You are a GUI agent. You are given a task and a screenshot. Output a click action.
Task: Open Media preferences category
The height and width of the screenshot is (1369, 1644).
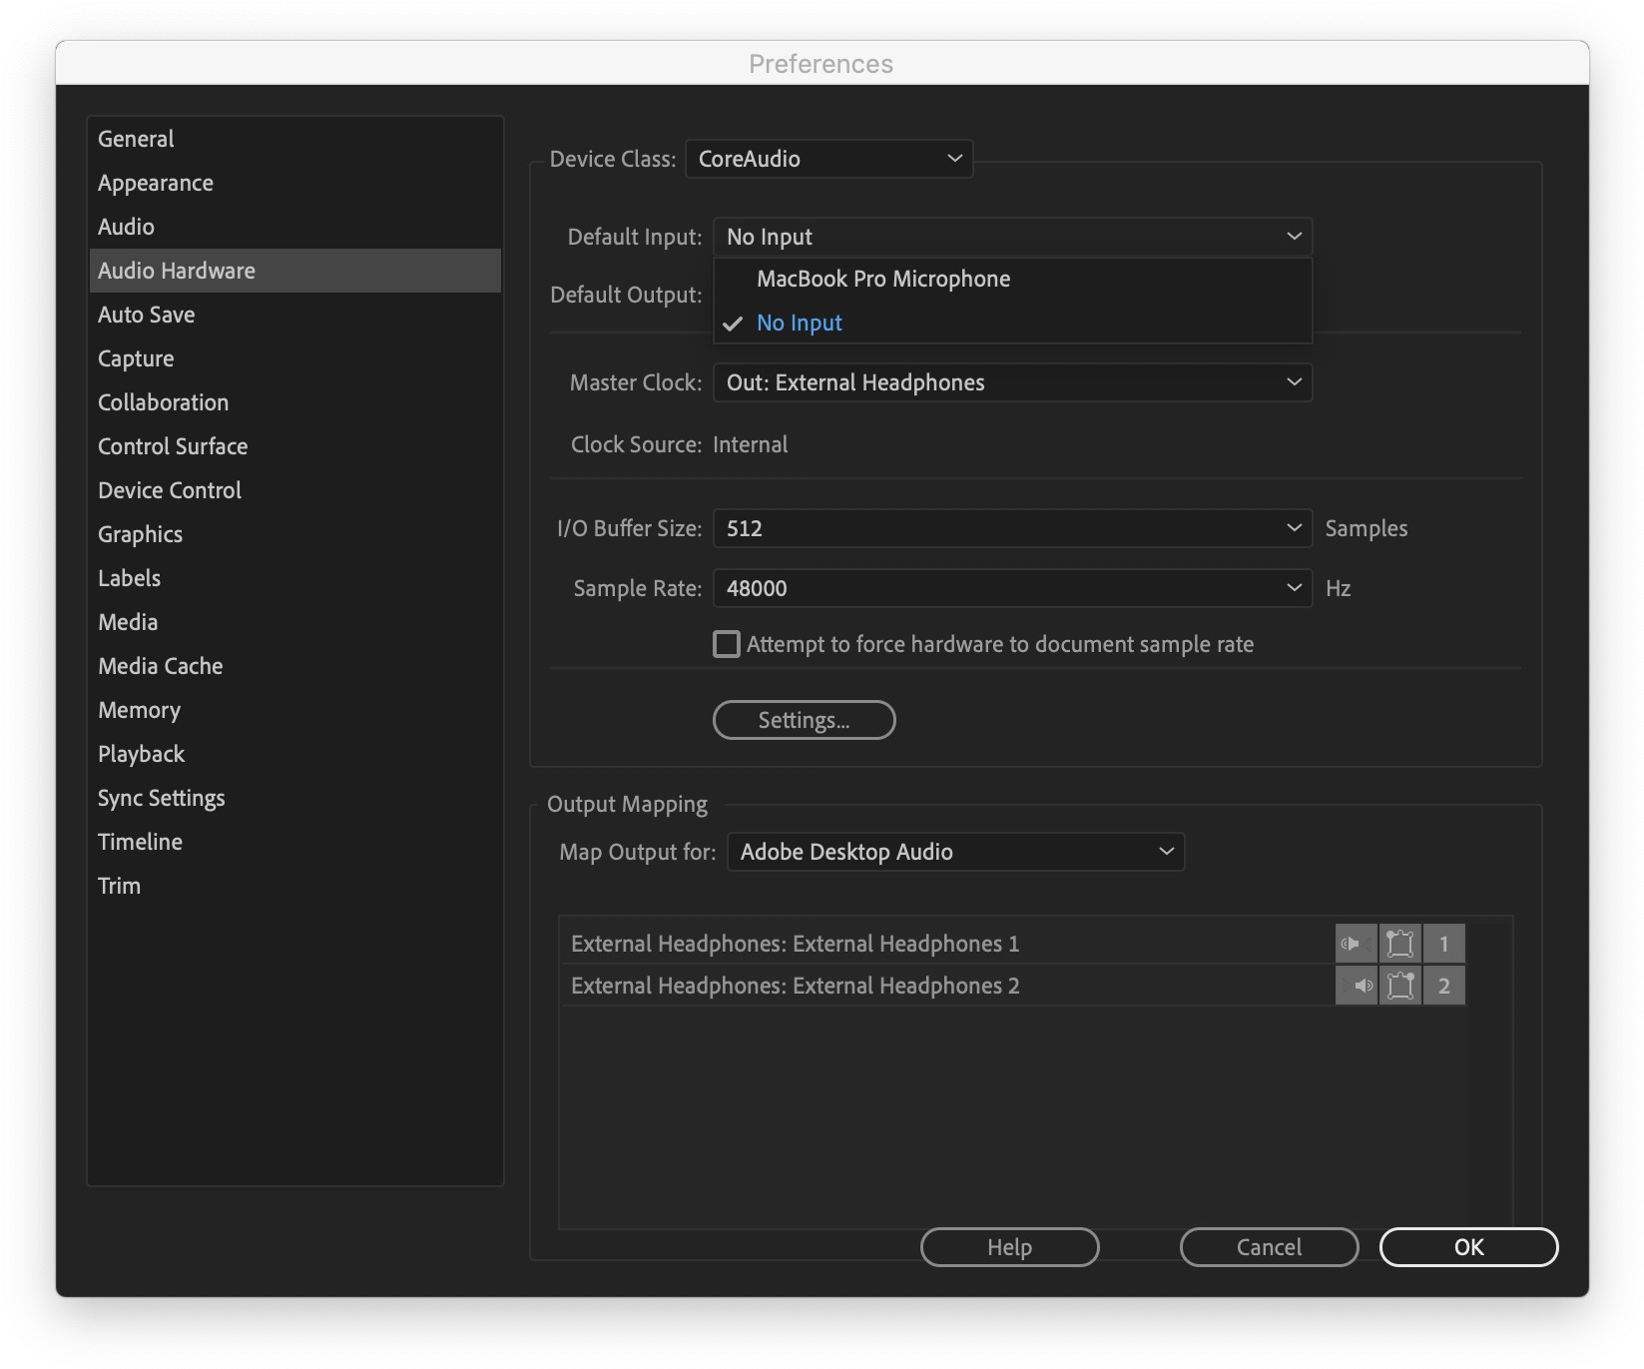tap(295, 622)
